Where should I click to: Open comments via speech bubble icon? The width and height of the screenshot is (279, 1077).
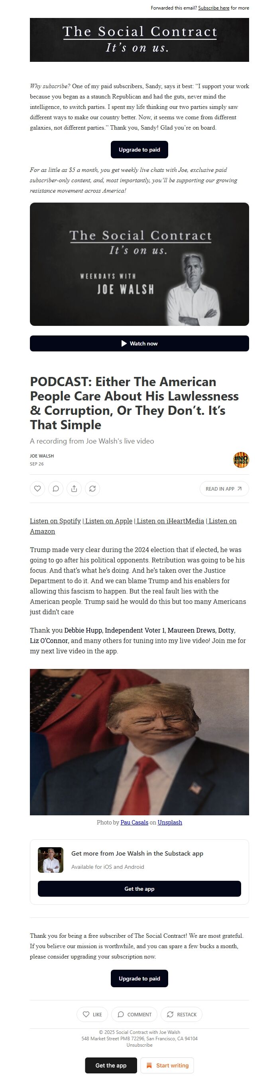click(55, 488)
